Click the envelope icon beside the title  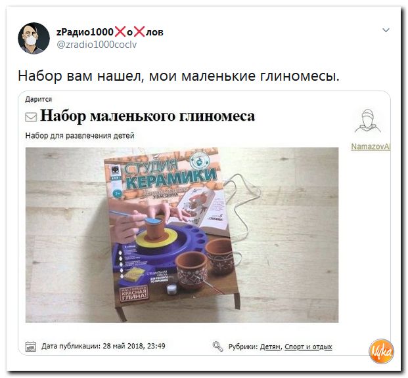pos(31,117)
